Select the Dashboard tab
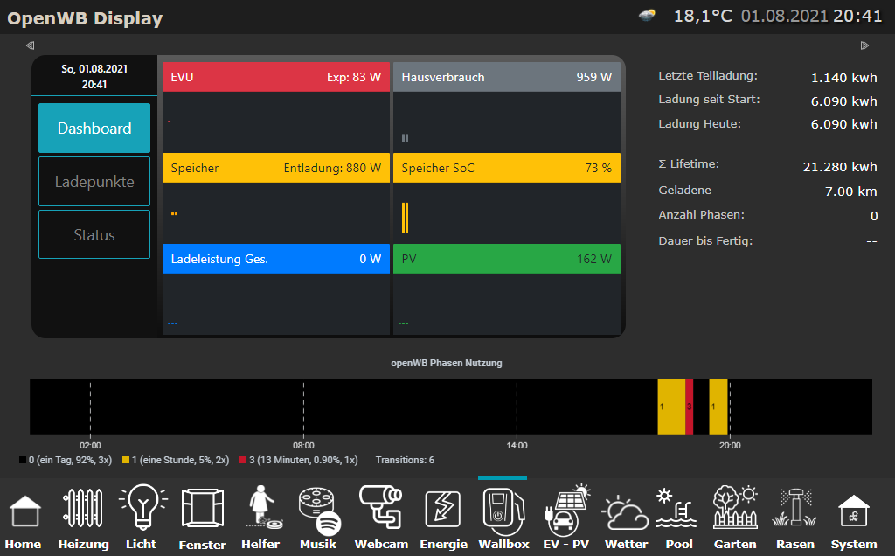This screenshot has width=895, height=556. click(x=94, y=129)
